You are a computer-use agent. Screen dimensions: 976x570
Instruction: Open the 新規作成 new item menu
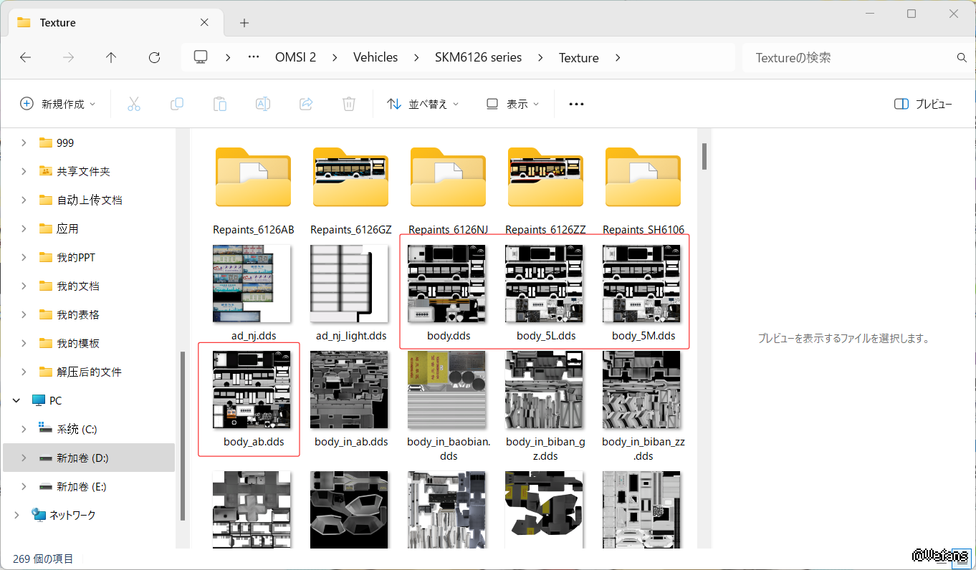(x=57, y=104)
